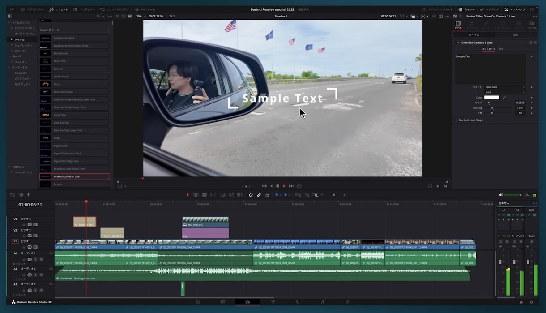Choose the Dark Box Text title preset
Image resolution: width=546 pixels, height=313 pixels.
click(74, 123)
